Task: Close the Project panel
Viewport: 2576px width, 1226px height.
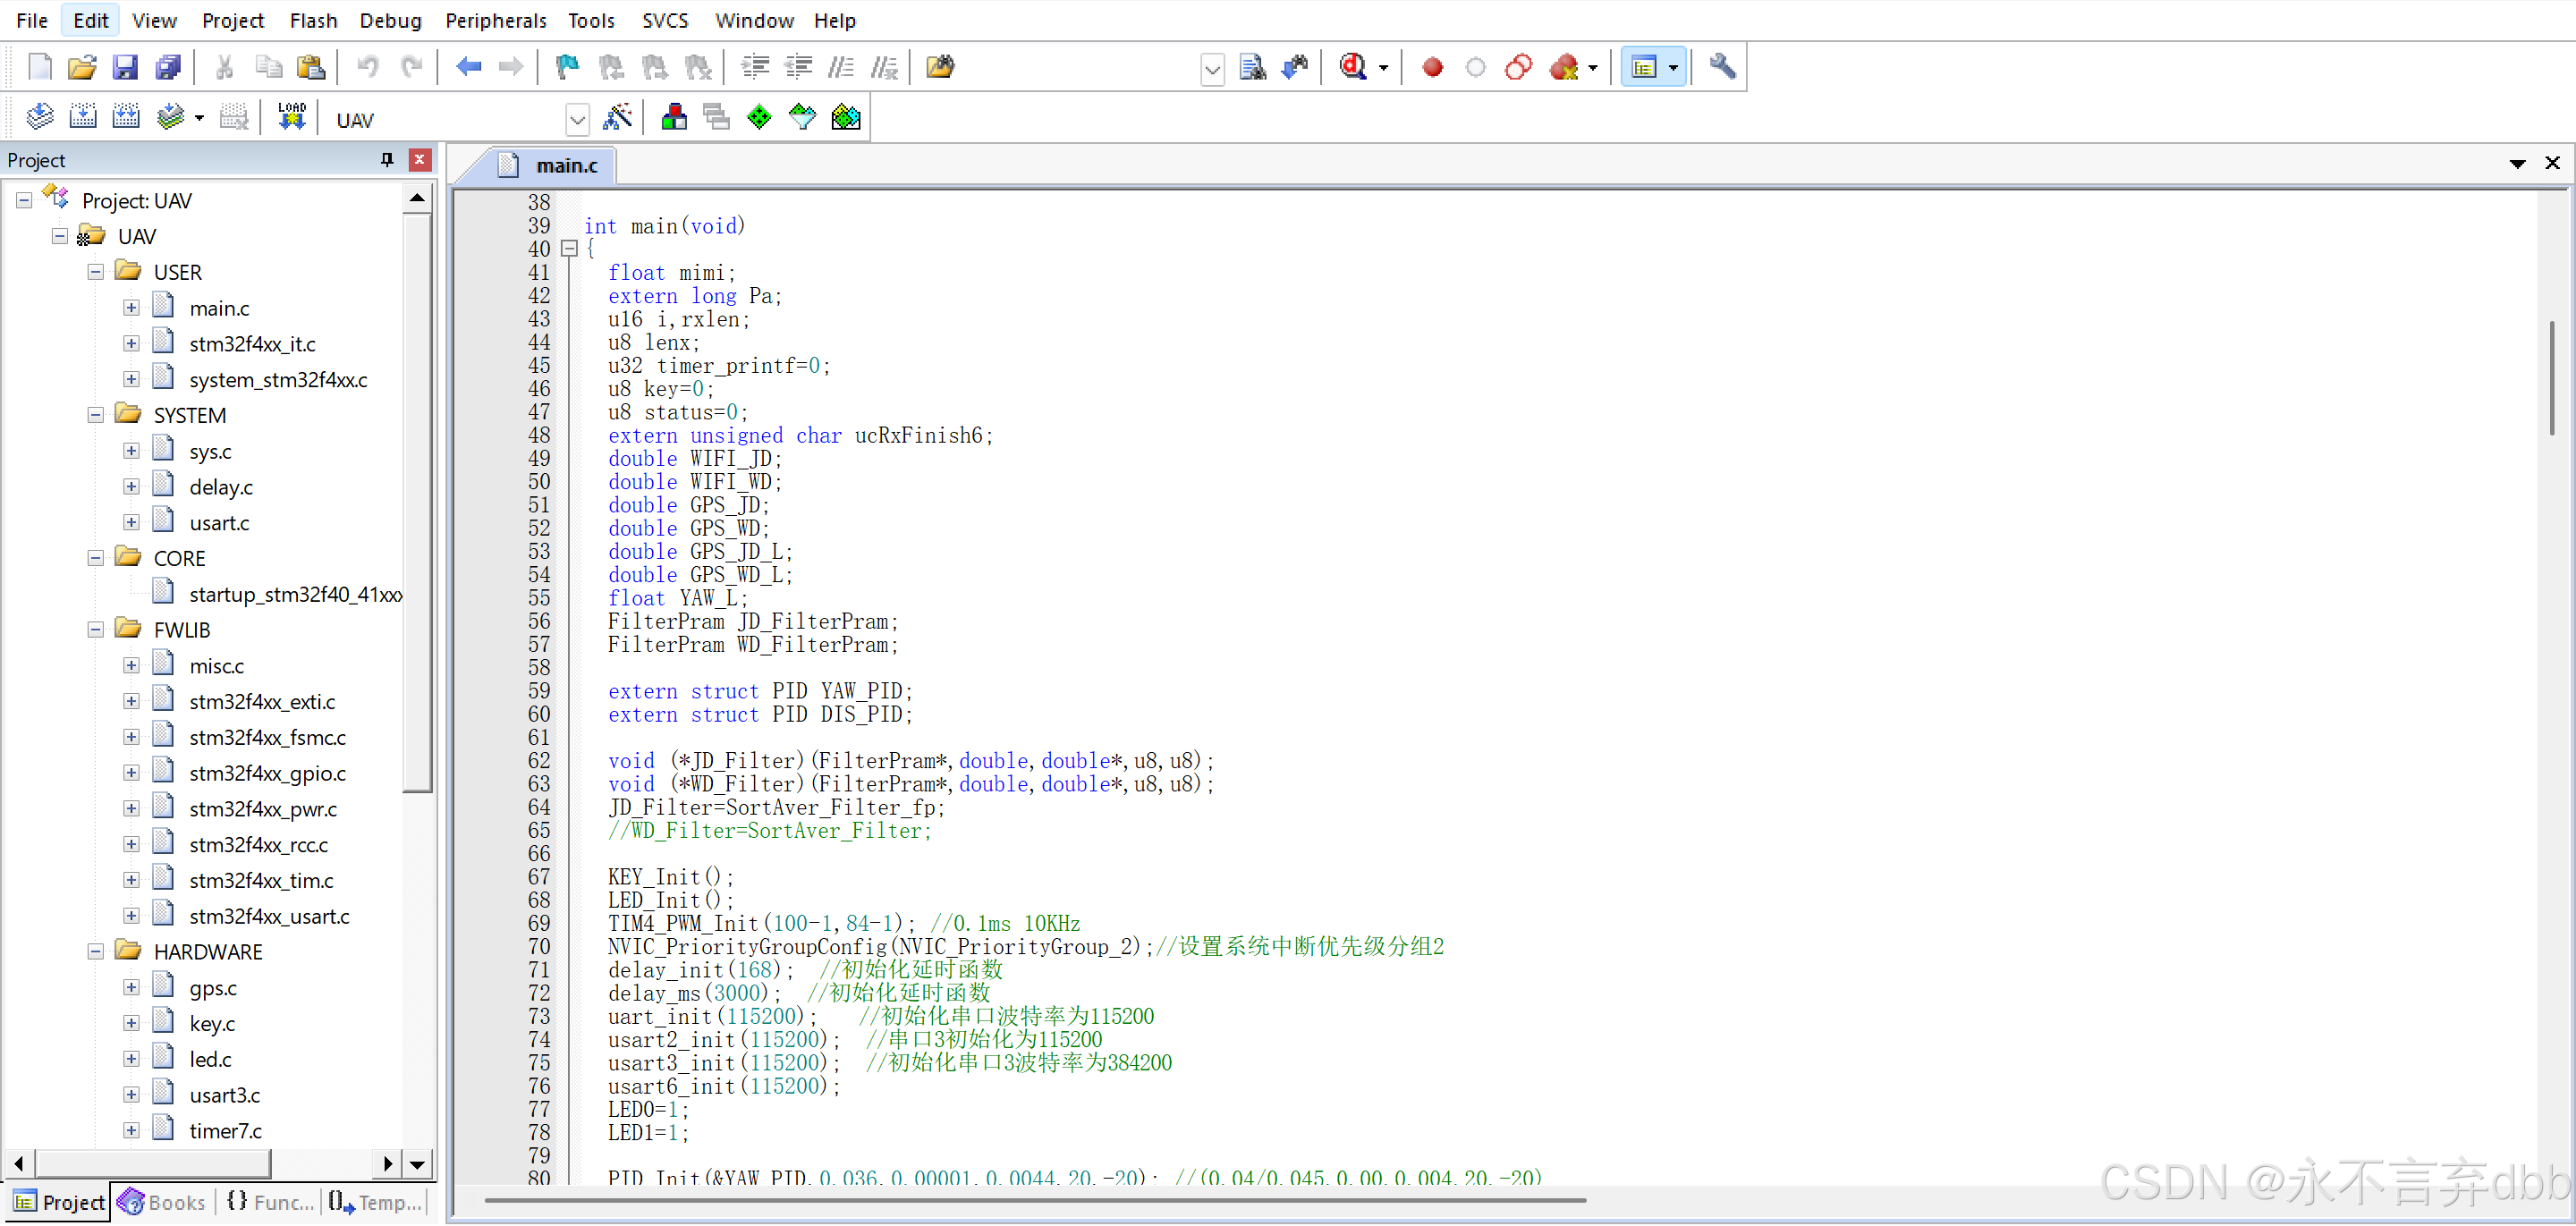Action: (x=420, y=159)
